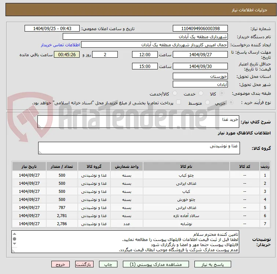Screen dimensions: 277x274
Task: Click the 15:00 validity time field
Action: click(x=145, y=66)
